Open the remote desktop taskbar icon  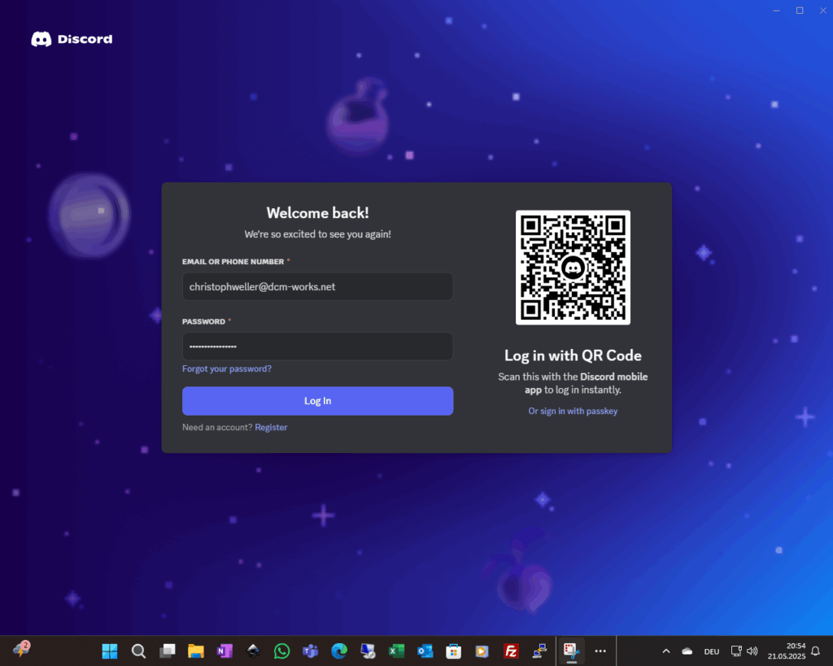click(368, 651)
